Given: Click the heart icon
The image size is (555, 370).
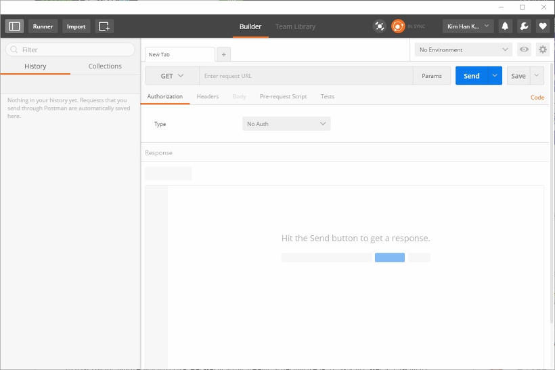Looking at the screenshot, I should point(543,26).
